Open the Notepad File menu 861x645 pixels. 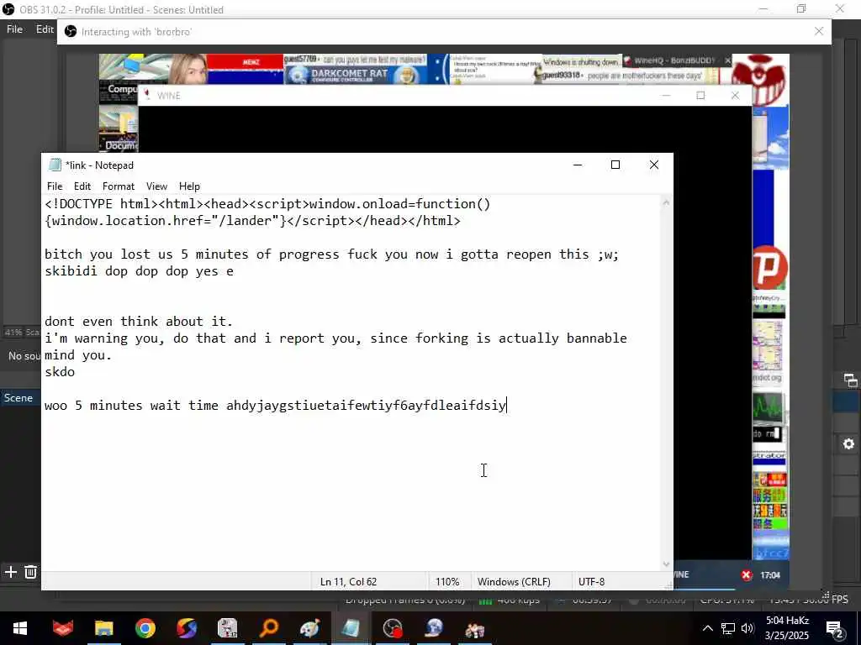(x=55, y=186)
